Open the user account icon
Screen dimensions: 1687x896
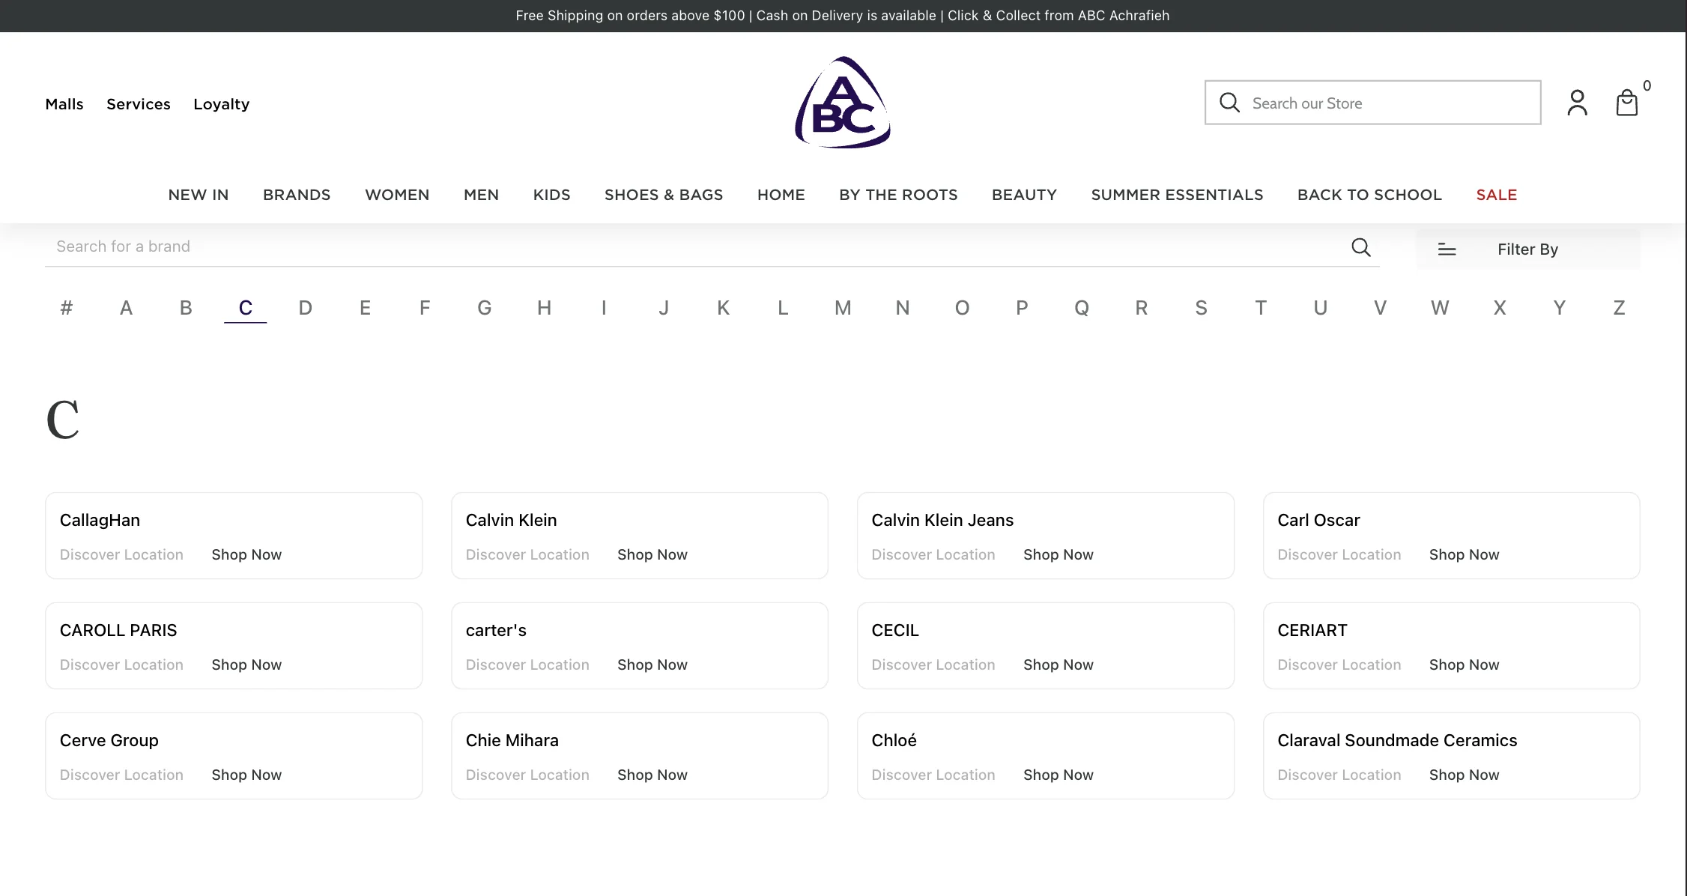pos(1577,103)
